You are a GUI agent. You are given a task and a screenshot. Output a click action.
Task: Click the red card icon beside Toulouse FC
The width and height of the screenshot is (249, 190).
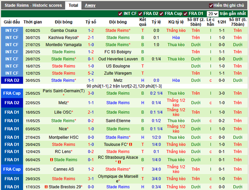[131, 144]
